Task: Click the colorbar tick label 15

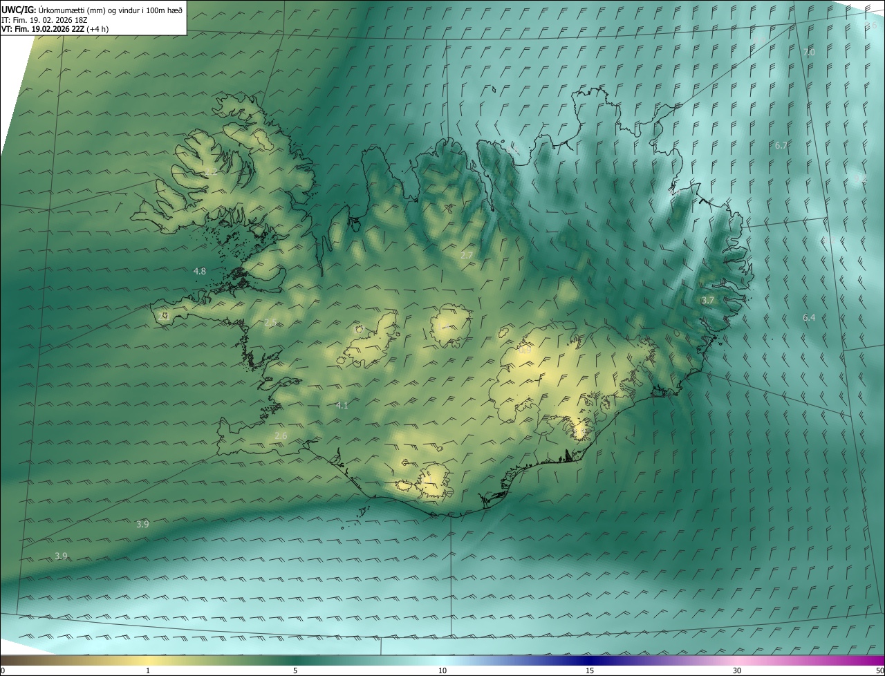Action: (x=590, y=670)
